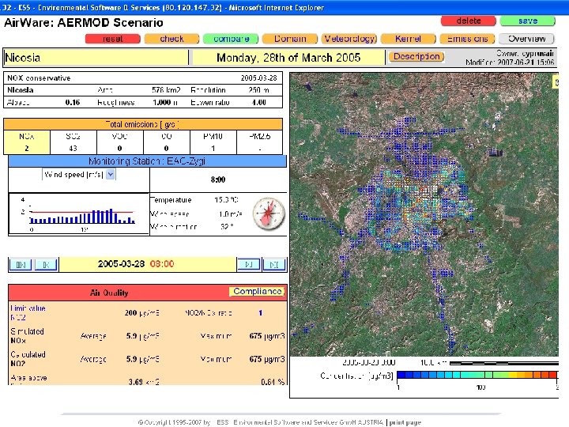
Task: Step forward one time step
Action: tap(249, 265)
